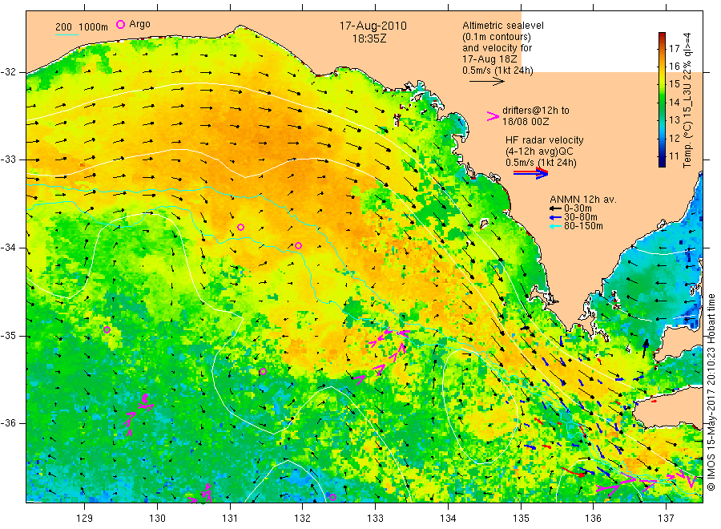721x529 pixels.
Task: Click Argo float marker near 131.5E, 35.4S
Action: coord(263,372)
